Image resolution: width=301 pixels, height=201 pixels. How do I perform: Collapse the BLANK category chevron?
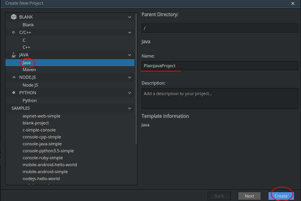(129, 17)
